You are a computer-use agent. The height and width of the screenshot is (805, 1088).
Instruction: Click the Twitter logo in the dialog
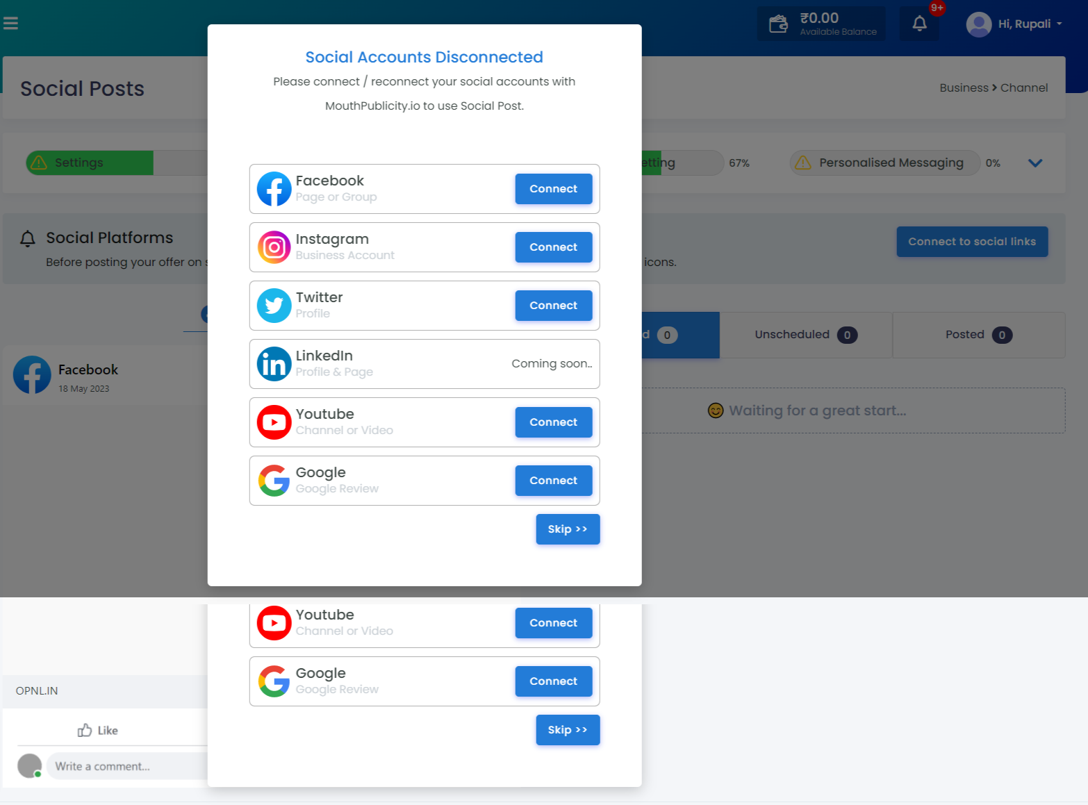point(274,306)
